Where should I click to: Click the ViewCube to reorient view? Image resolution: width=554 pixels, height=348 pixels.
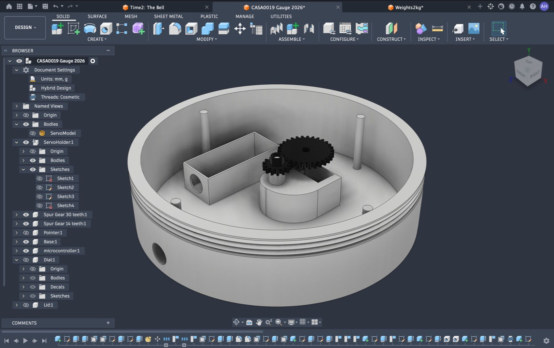pos(528,71)
